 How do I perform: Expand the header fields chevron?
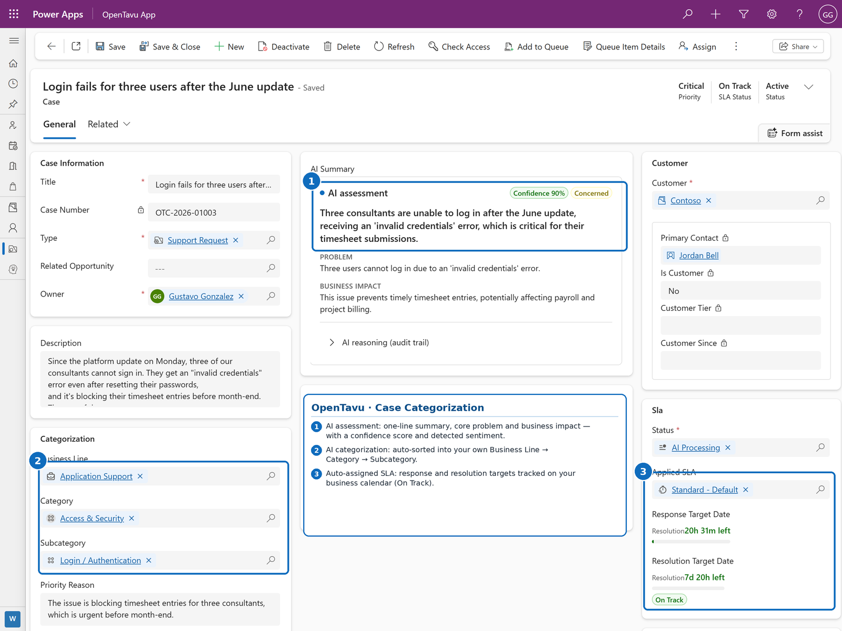(x=809, y=87)
